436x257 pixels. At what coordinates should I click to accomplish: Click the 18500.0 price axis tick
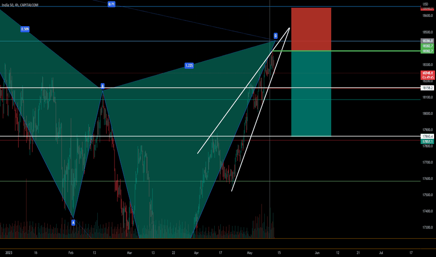[428, 32]
